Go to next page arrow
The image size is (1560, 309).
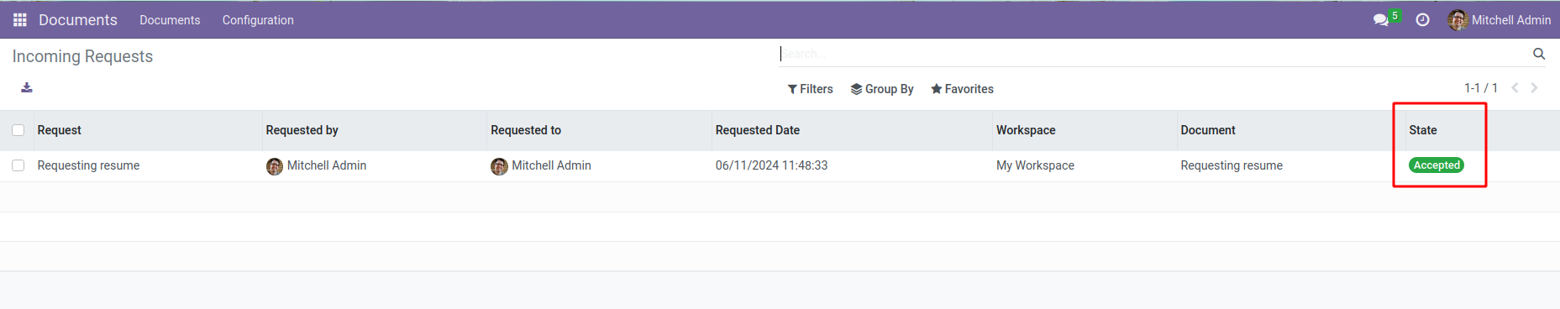[1534, 88]
